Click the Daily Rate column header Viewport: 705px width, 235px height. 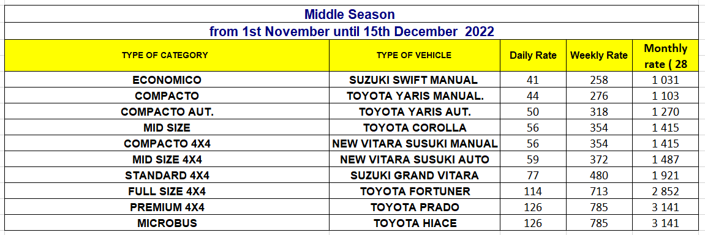(533, 55)
